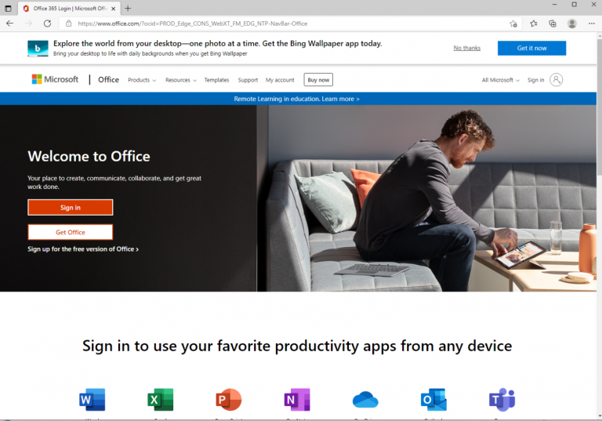Expand the Resources dropdown menu

click(180, 80)
